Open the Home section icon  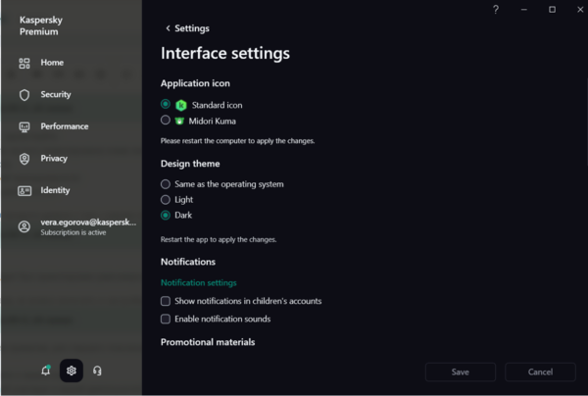pos(24,63)
